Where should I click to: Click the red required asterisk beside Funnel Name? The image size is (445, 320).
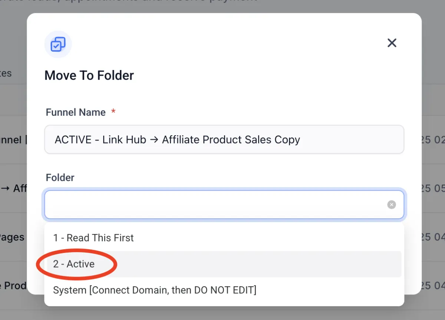113,112
